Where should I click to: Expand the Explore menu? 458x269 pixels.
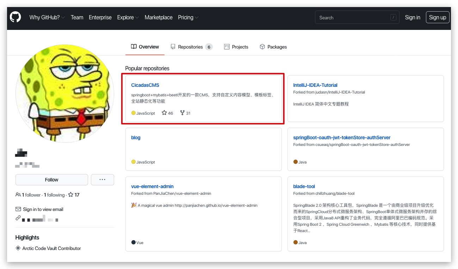click(x=128, y=17)
